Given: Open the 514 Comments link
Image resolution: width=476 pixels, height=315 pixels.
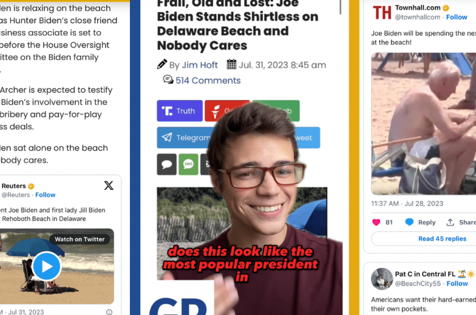Looking at the screenshot, I should (x=208, y=81).
